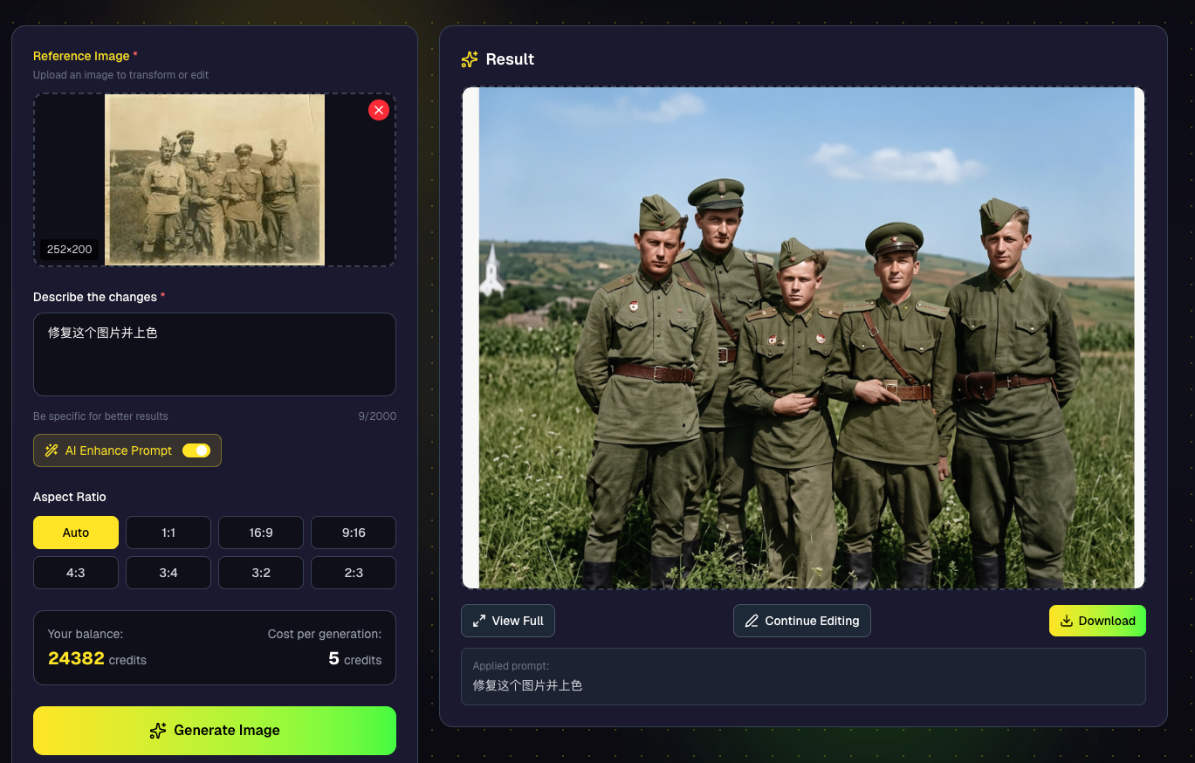Remove the uploaded reference image
This screenshot has height=763, width=1195.
(378, 110)
